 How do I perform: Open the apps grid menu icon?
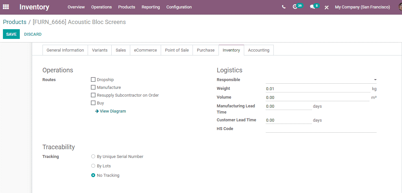tap(6, 7)
